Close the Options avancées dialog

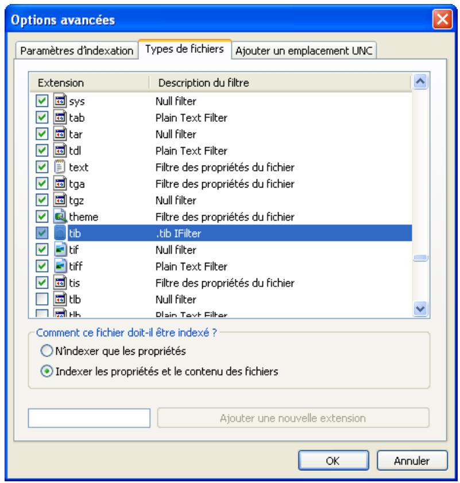(442, 20)
